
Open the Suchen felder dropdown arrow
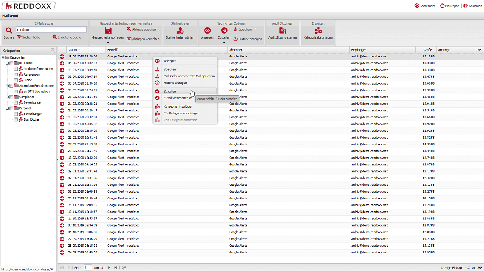point(45,37)
